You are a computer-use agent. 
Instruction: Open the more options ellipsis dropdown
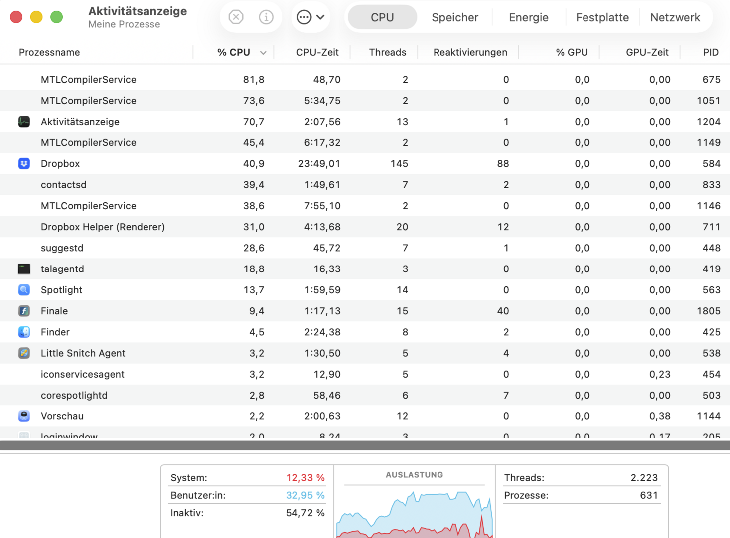[310, 17]
